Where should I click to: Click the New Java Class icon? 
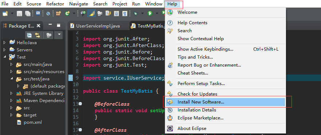[x=68, y=14]
